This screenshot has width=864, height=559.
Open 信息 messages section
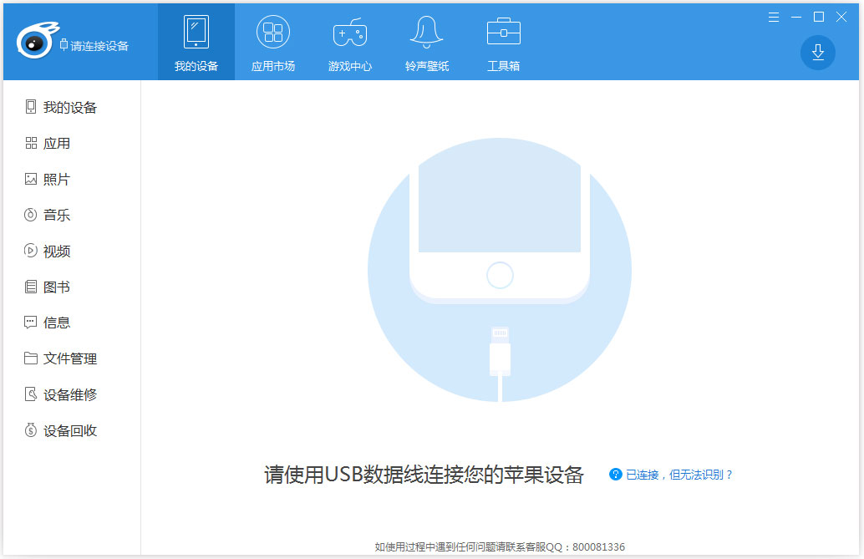click(57, 323)
